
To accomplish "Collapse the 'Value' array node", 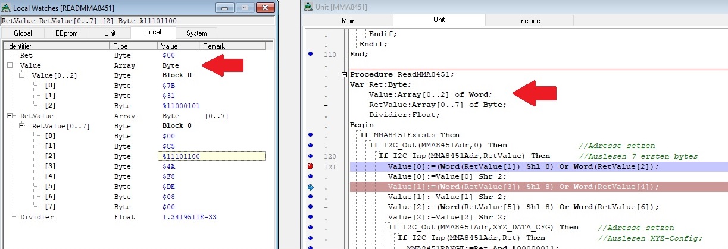I will pos(10,65).
